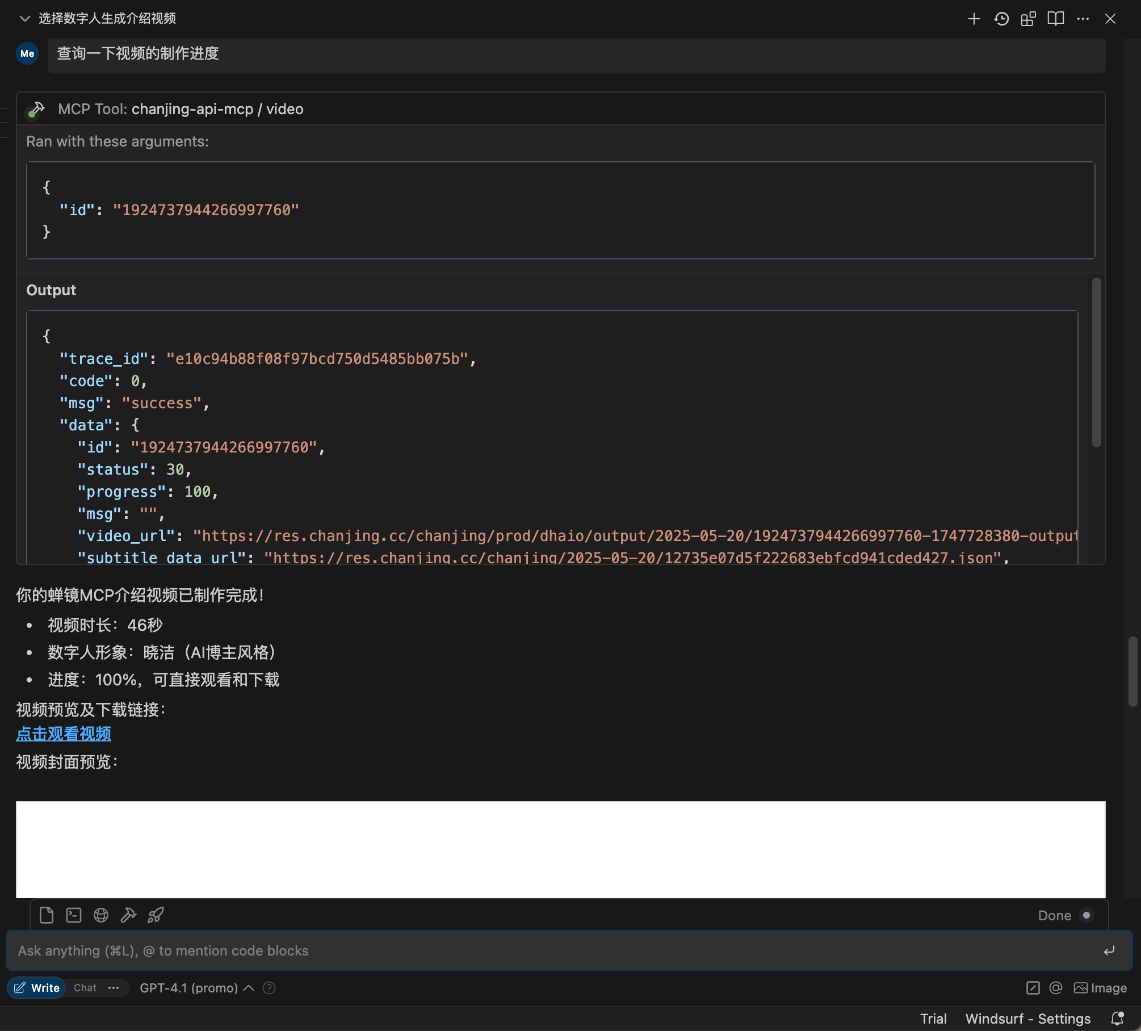The width and height of the screenshot is (1141, 1031).
Task: Switch to Write mode
Action: click(37, 988)
